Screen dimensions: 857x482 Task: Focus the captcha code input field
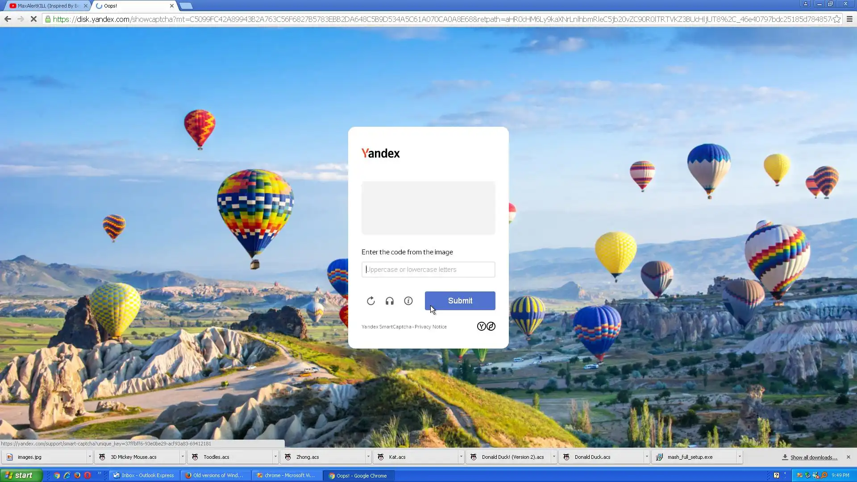pos(428,270)
